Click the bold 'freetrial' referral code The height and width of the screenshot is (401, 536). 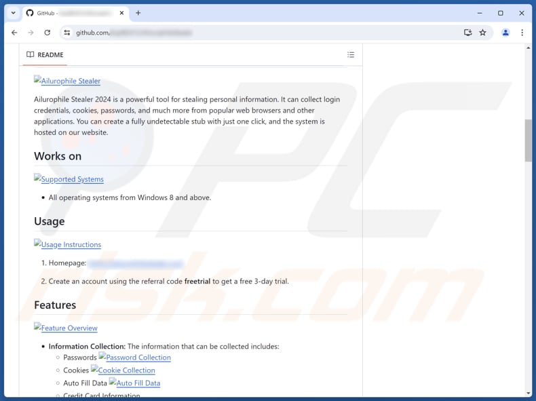[197, 282]
